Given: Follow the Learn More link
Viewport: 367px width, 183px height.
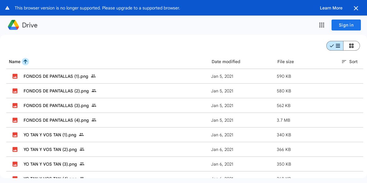Looking at the screenshot, I should [331, 8].
